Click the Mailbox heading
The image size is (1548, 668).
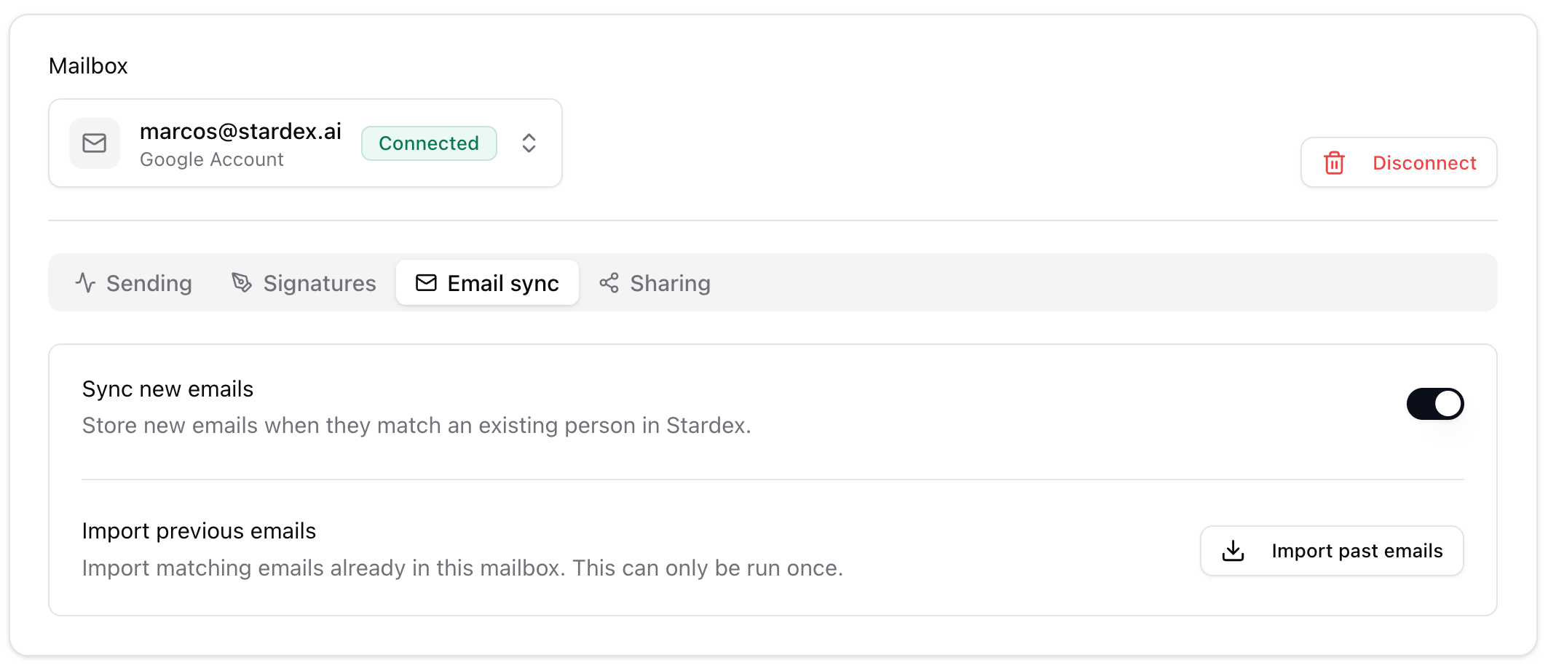click(x=88, y=66)
